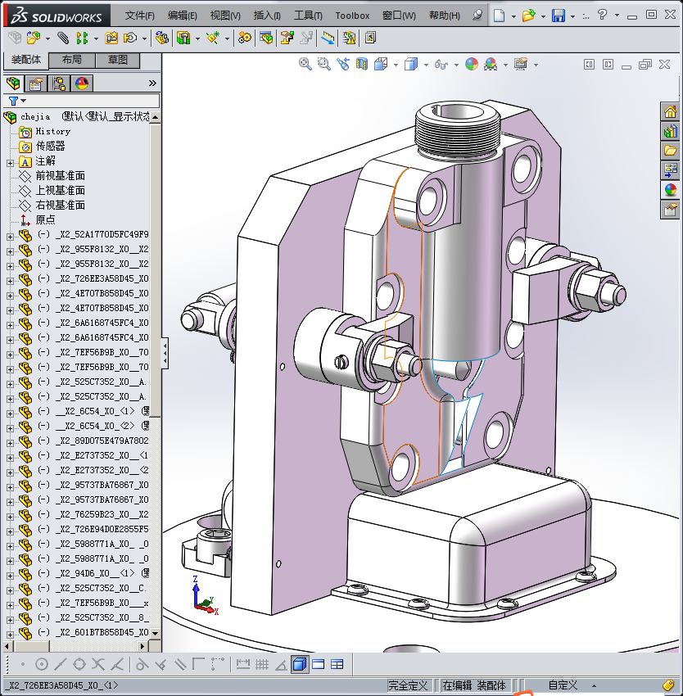The height and width of the screenshot is (696, 683).
Task: Open the DisplayManager tab with color sphere
Action: pyautogui.click(x=81, y=84)
